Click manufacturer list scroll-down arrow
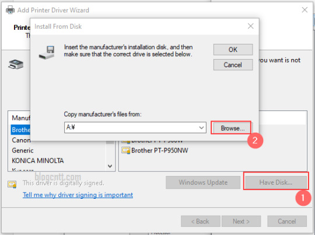Screen dimensions: 315x235 (110, 166)
